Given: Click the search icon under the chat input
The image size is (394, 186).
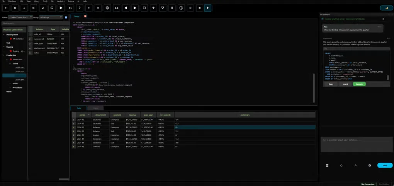Looking at the screenshot, I should click(355, 166).
